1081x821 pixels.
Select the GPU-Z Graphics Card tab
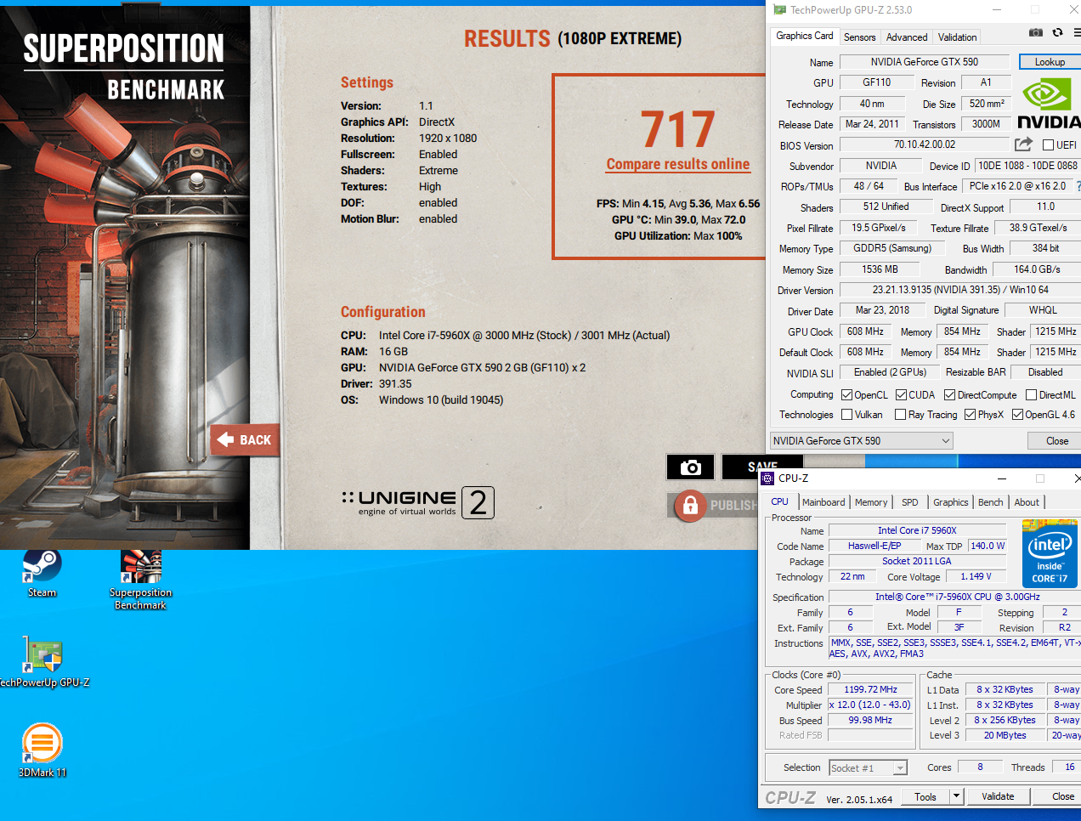(x=804, y=36)
